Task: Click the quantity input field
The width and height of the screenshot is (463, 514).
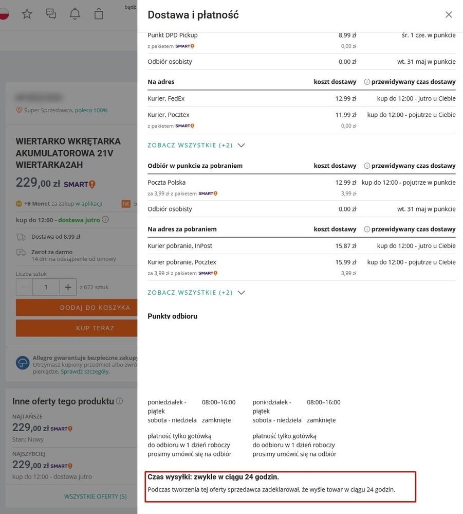Action: click(46, 287)
